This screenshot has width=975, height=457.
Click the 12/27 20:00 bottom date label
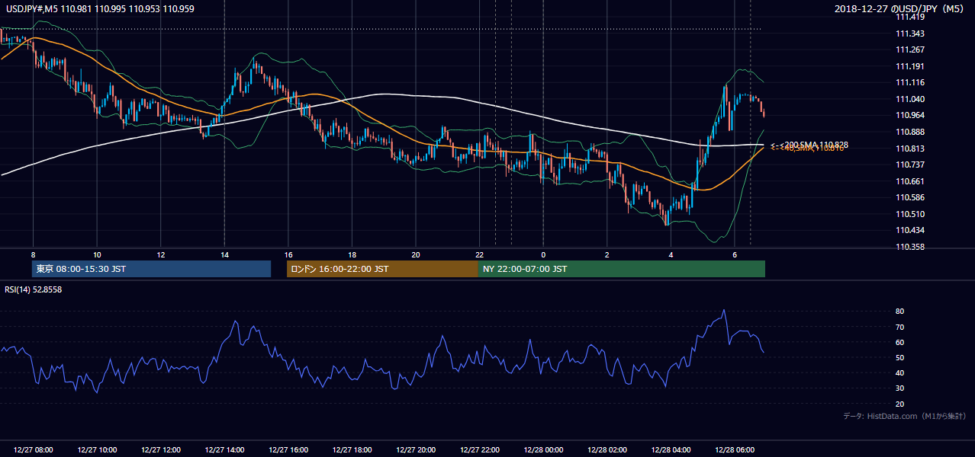[416, 450]
